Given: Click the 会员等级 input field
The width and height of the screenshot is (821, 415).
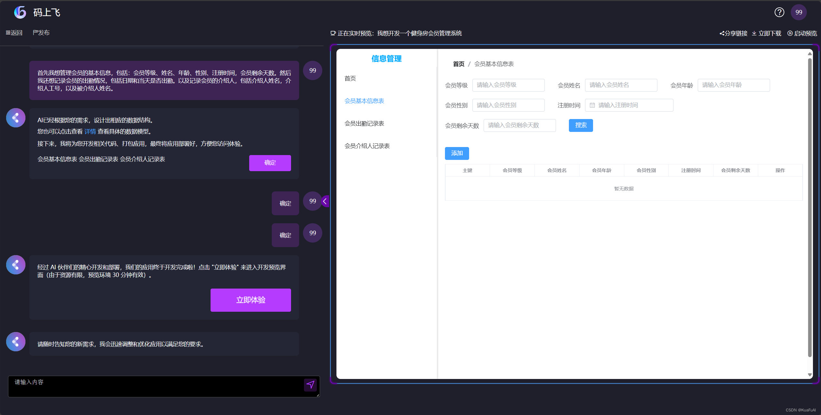Looking at the screenshot, I should click(x=508, y=85).
